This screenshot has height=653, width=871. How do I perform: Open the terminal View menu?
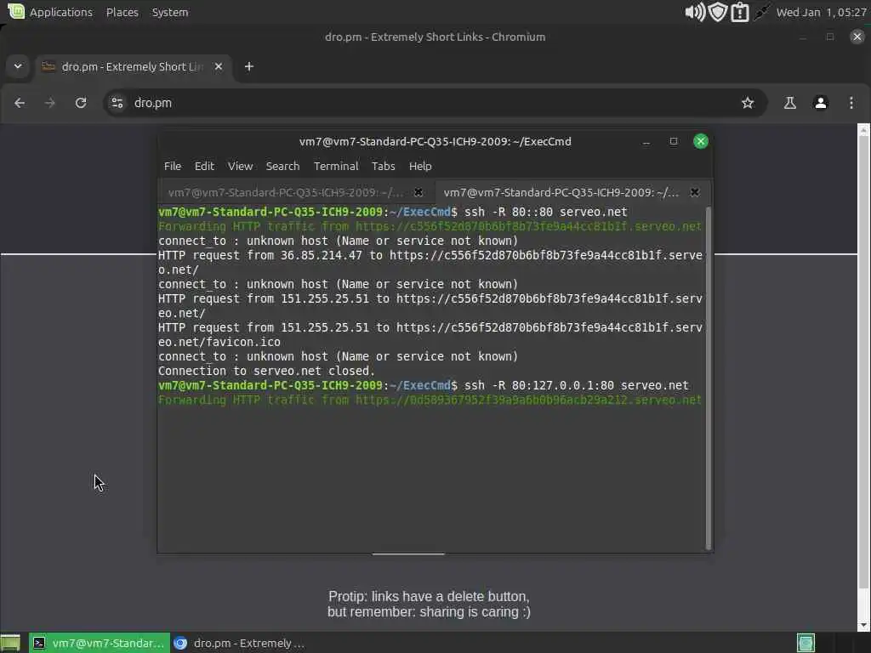coord(240,166)
